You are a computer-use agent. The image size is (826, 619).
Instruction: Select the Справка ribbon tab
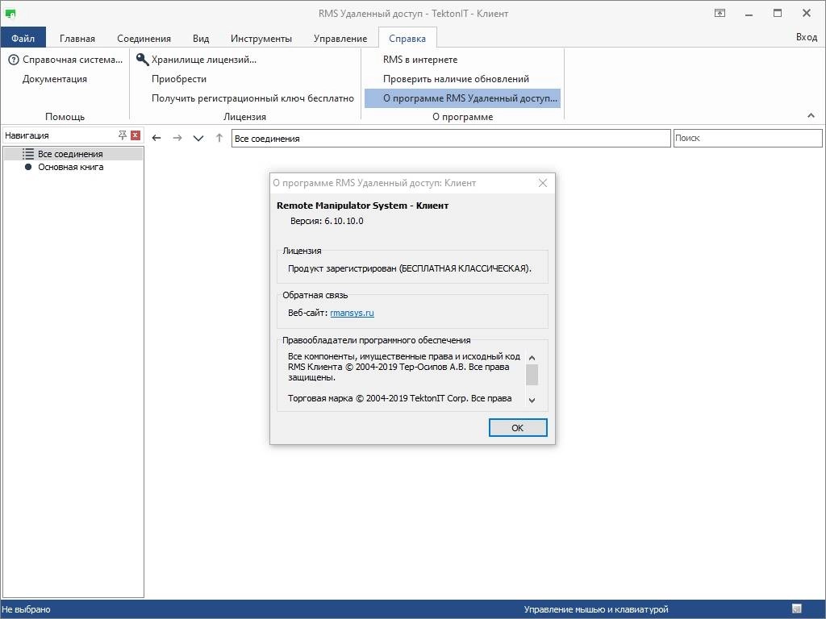click(407, 39)
